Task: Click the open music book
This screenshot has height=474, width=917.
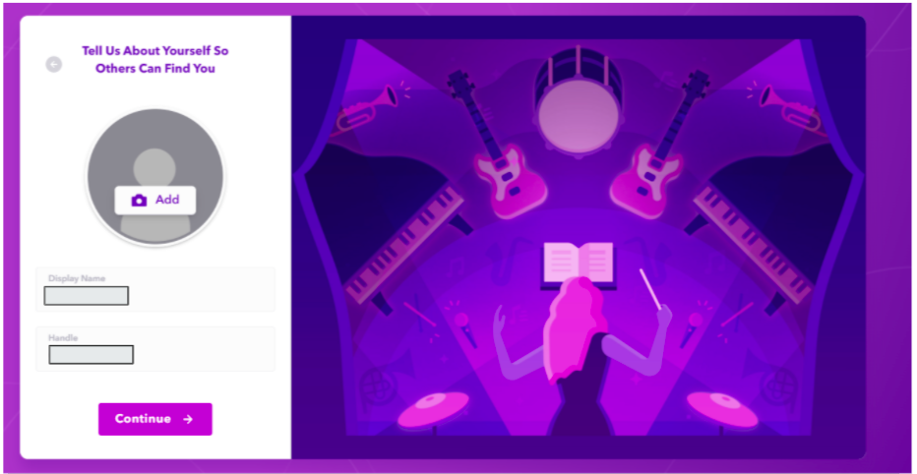Action: pos(579,265)
